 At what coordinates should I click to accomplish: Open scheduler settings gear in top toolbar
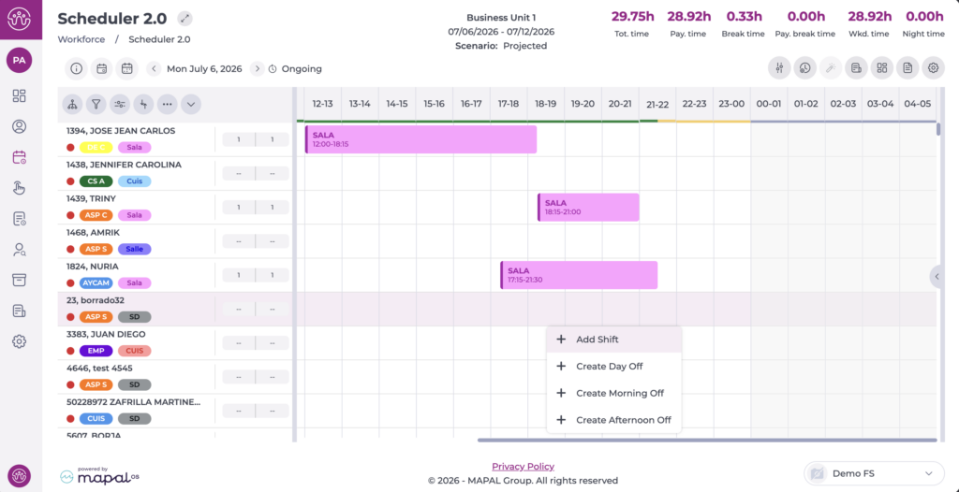click(934, 68)
